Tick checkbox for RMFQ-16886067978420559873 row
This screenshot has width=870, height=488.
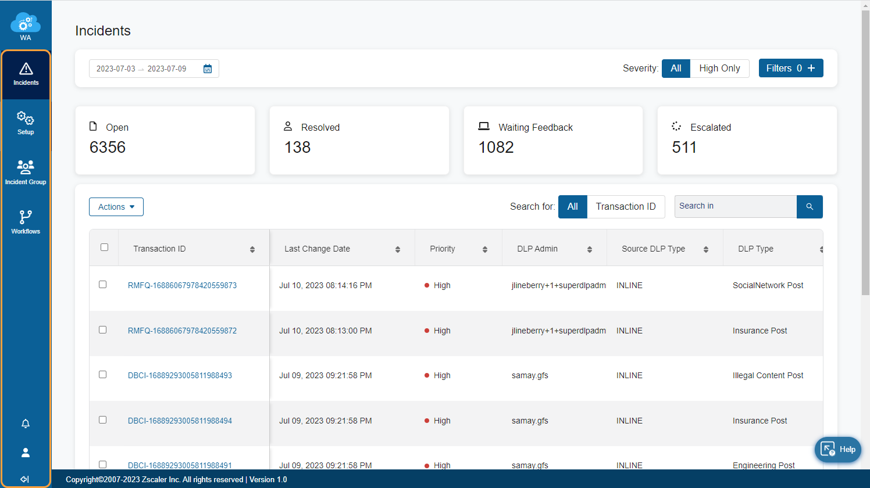pos(103,285)
